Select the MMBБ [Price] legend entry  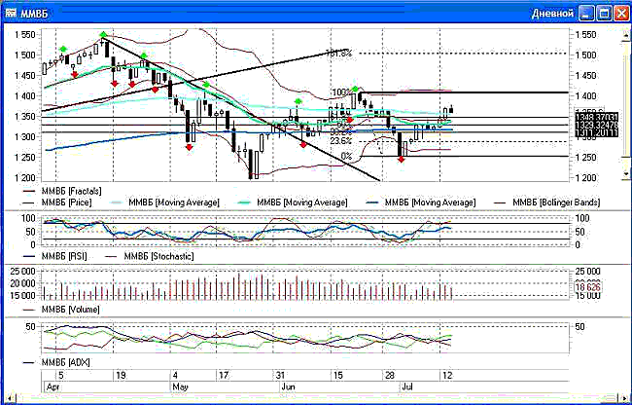click(57, 202)
